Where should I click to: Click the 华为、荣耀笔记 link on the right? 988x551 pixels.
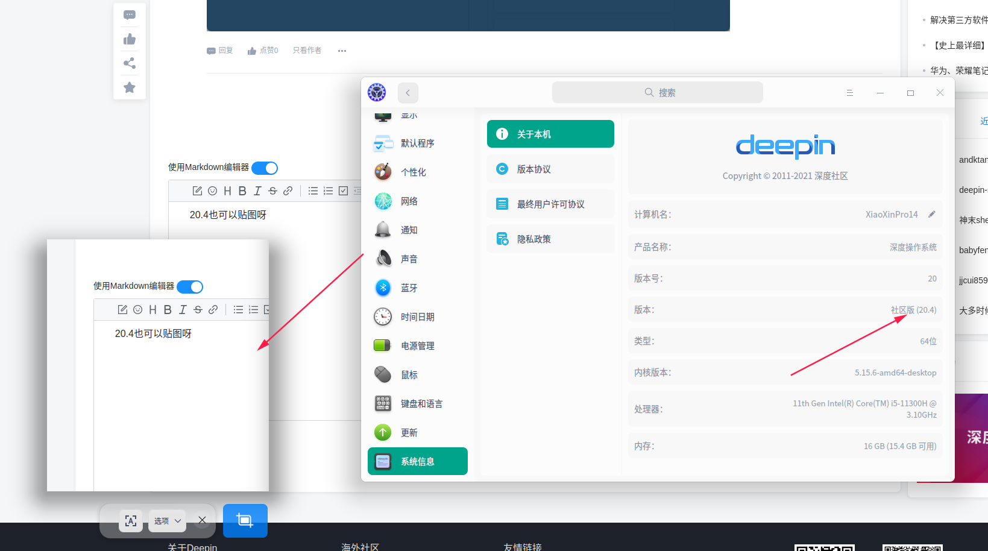(958, 71)
